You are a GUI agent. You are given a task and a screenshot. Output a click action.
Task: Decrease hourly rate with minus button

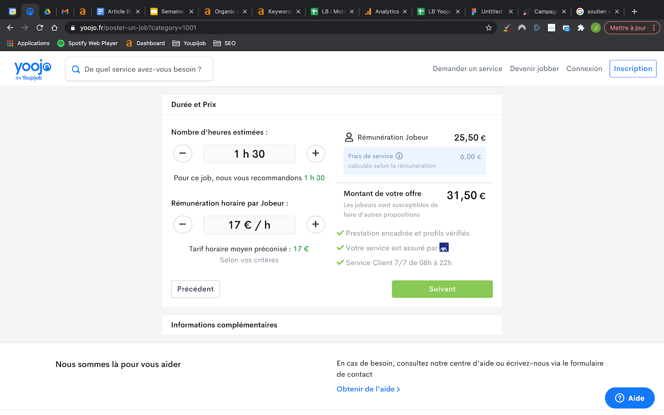click(183, 225)
